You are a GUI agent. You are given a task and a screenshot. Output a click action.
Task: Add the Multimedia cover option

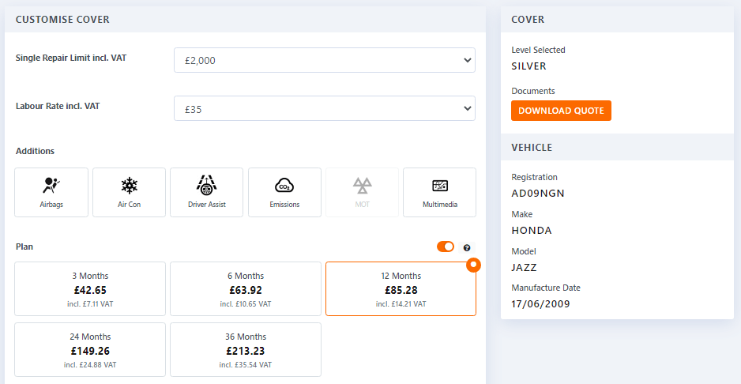point(439,192)
